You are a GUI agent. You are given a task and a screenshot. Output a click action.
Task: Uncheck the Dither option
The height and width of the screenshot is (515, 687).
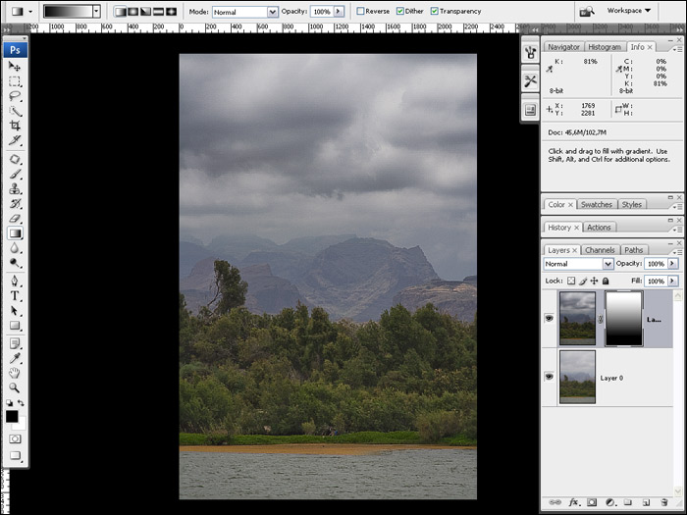tap(401, 12)
